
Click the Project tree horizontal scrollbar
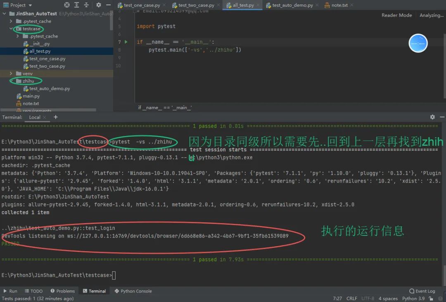48,109
